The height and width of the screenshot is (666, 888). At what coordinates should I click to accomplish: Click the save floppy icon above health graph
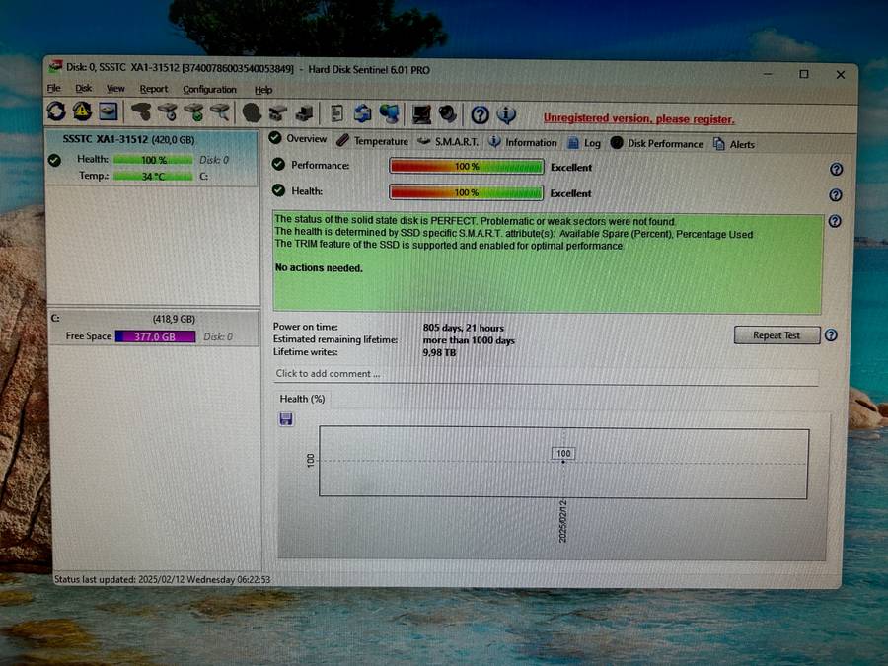286,419
